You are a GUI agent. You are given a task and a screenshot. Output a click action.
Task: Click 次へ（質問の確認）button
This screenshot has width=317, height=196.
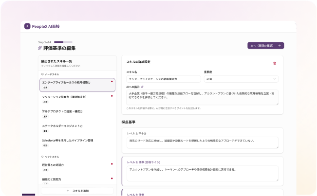click(x=265, y=45)
